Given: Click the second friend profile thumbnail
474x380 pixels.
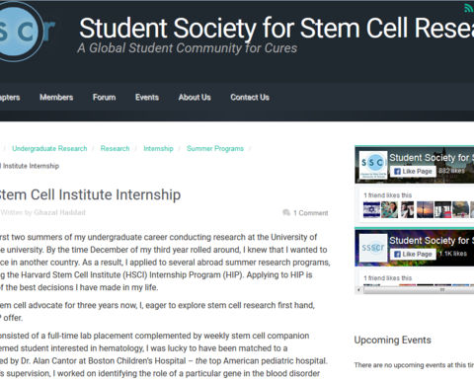Looking at the screenshot, I should click(389, 210).
